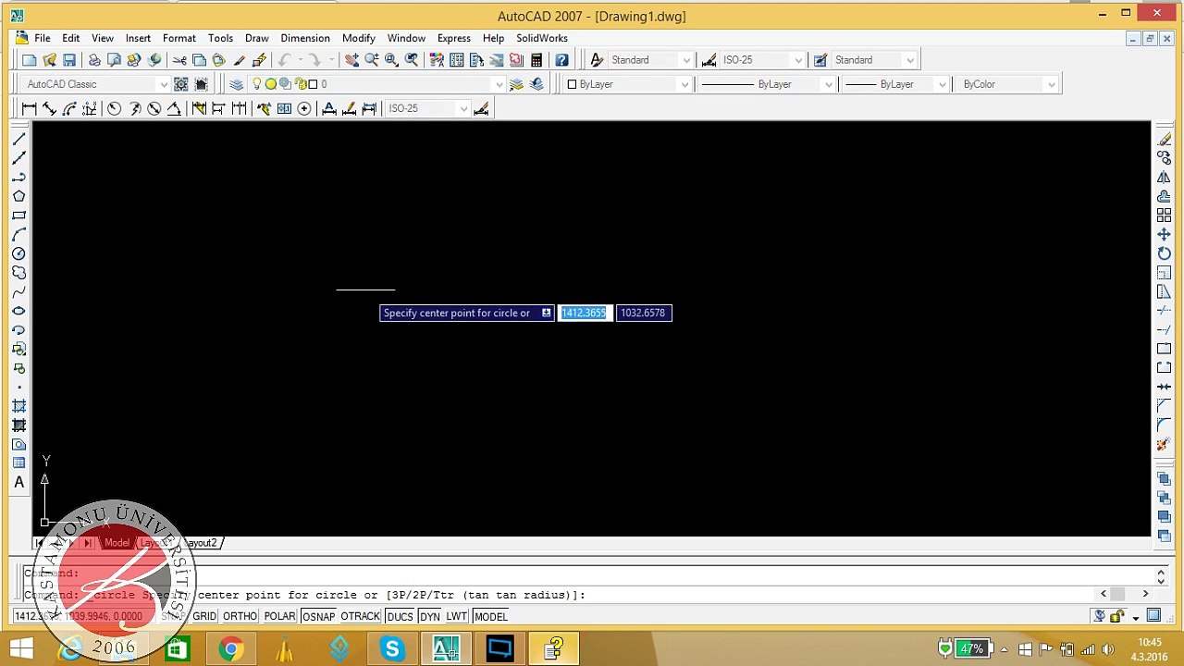
Task: Choose the Rectangle draw tool
Action: pos(18,216)
